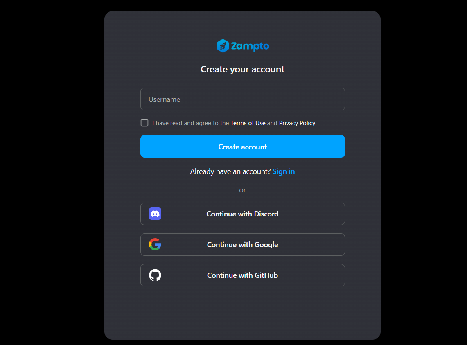The height and width of the screenshot is (345, 467).
Task: Submit with the Create account button
Action: tap(243, 146)
